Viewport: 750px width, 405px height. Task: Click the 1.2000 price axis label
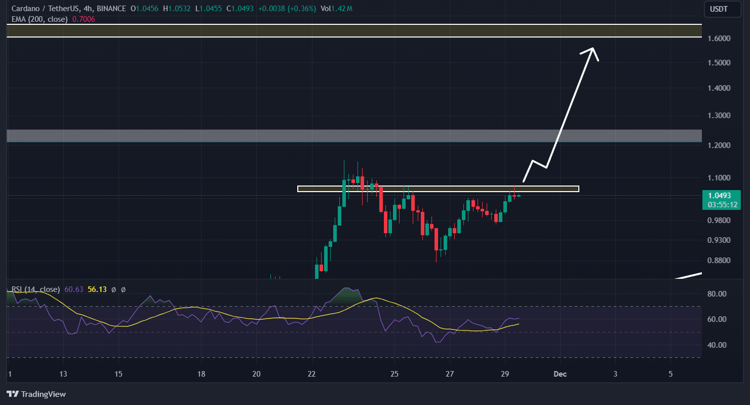(x=719, y=145)
